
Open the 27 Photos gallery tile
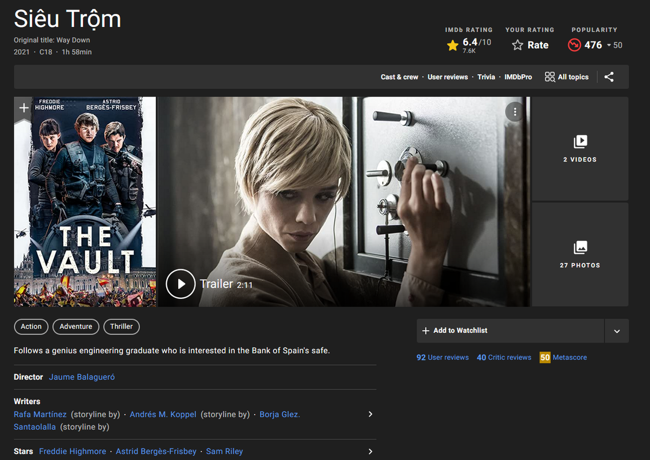pyautogui.click(x=580, y=255)
